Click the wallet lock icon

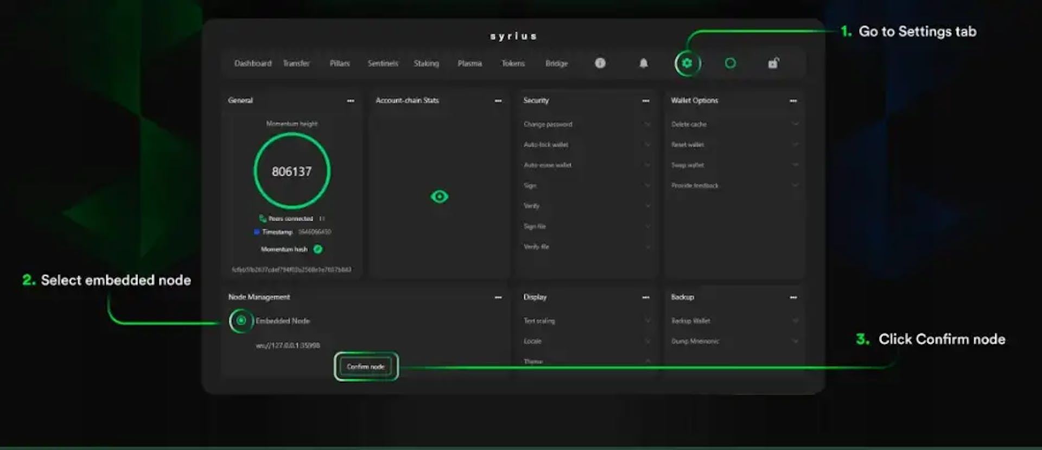(x=773, y=63)
